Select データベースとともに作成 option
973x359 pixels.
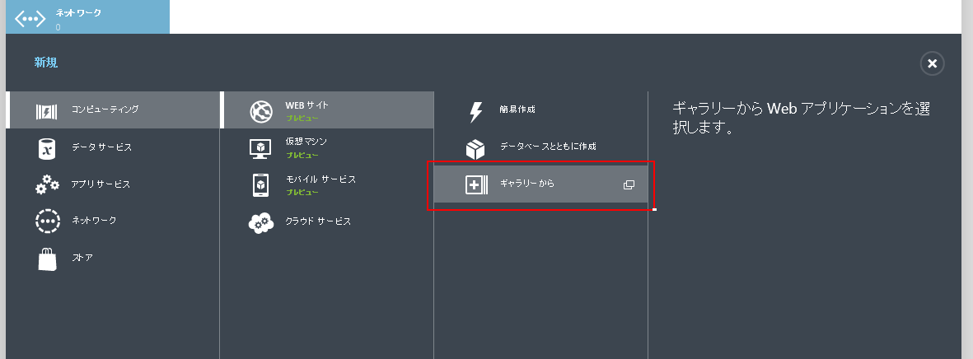[540, 147]
